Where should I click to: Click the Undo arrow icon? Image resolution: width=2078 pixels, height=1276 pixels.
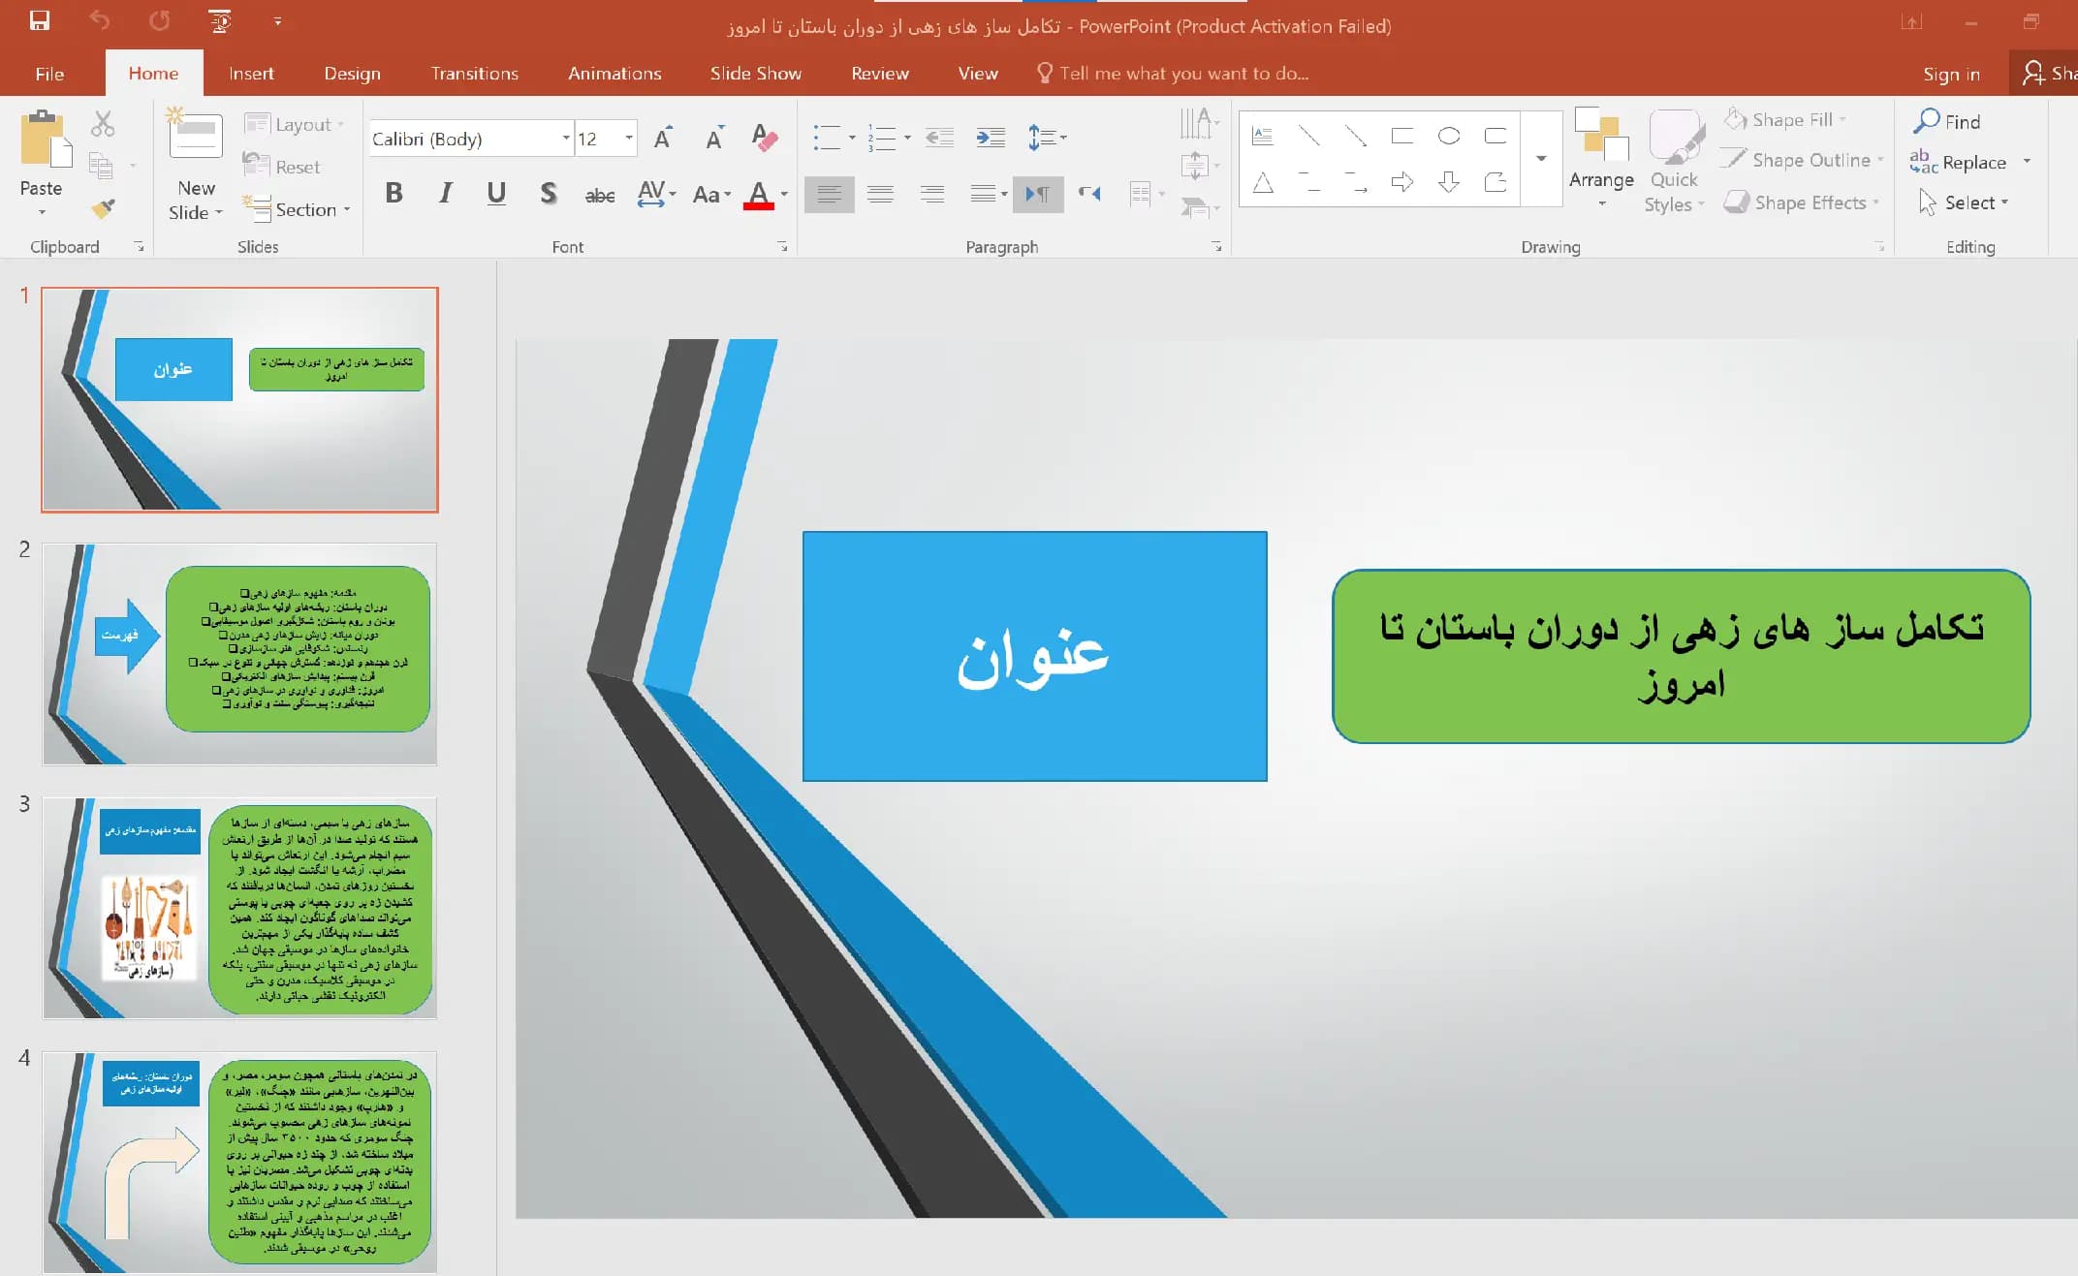(100, 20)
